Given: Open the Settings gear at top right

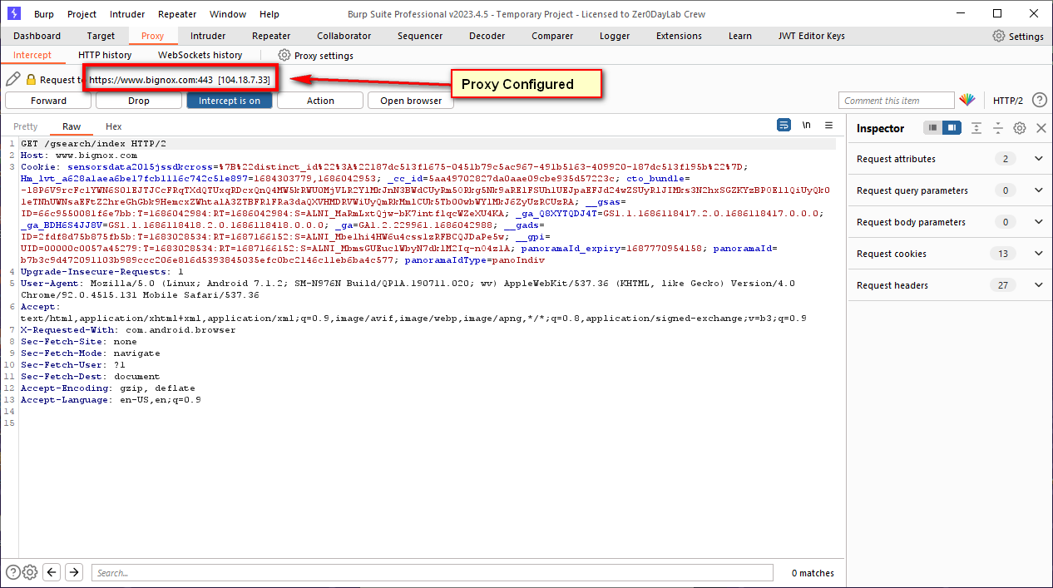Looking at the screenshot, I should [1018, 36].
